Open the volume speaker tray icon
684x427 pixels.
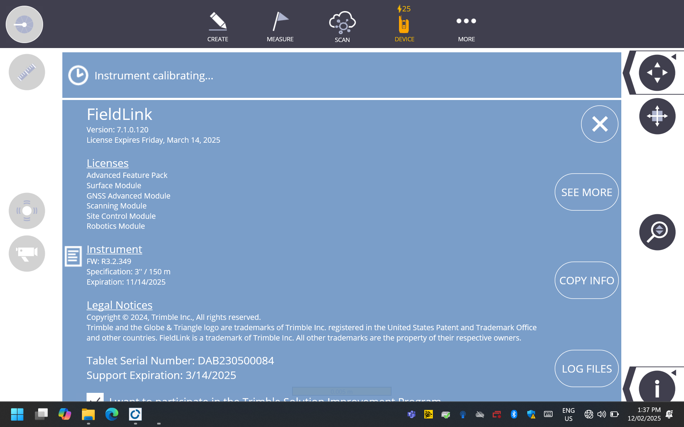click(602, 414)
